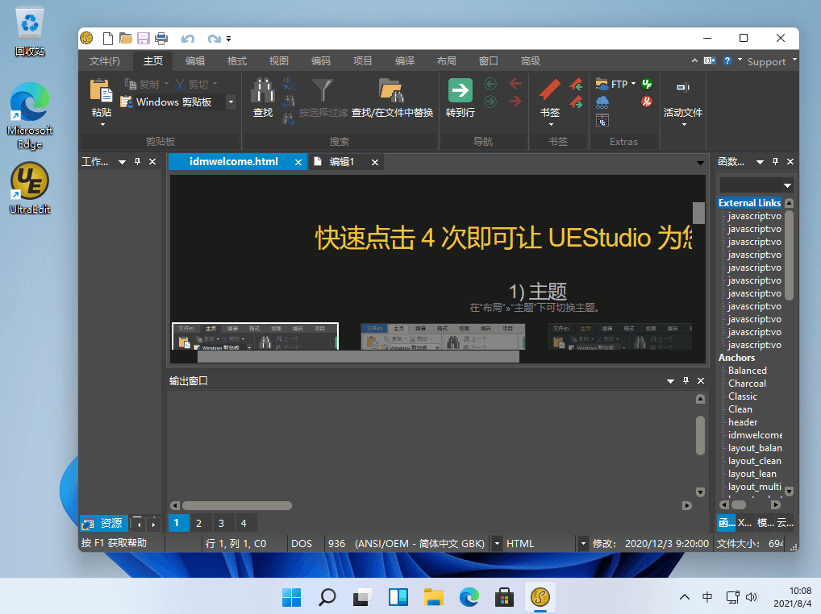Image resolution: width=821 pixels, height=614 pixels.
Task: Switch to the 编码 ribbon tab
Action: 320,60
